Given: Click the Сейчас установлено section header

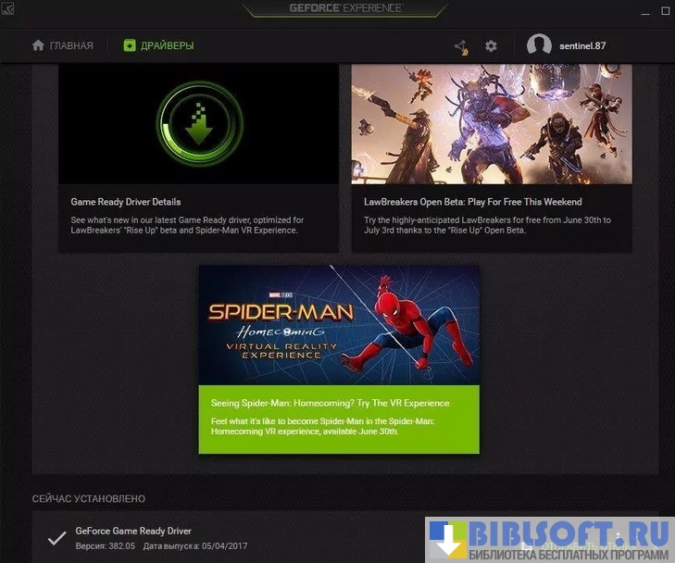Looking at the screenshot, I should (89, 499).
